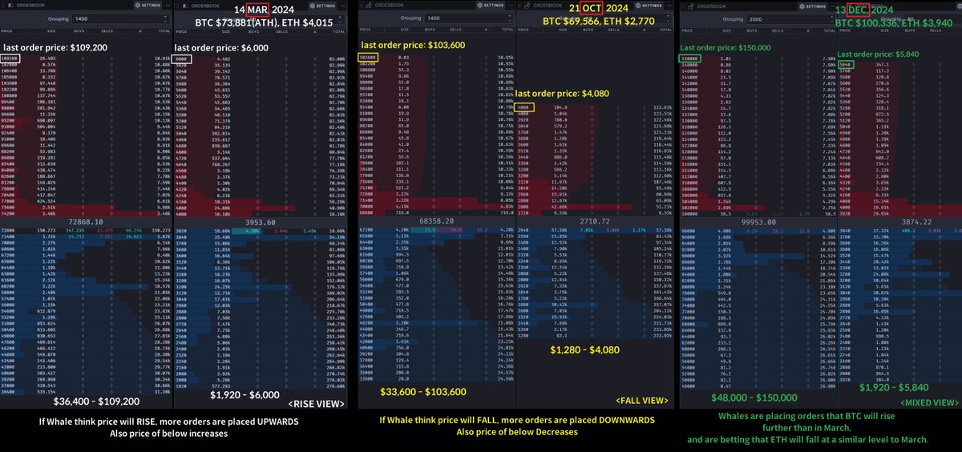Click SIZE column header in October BTC orderbook
962x452 pixels.
click(x=405, y=30)
